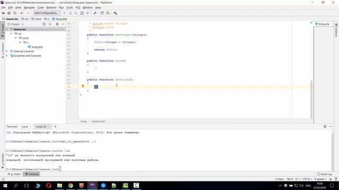Open Song.php in the project tree
The width and height of the screenshot is (339, 190).
point(37,47)
